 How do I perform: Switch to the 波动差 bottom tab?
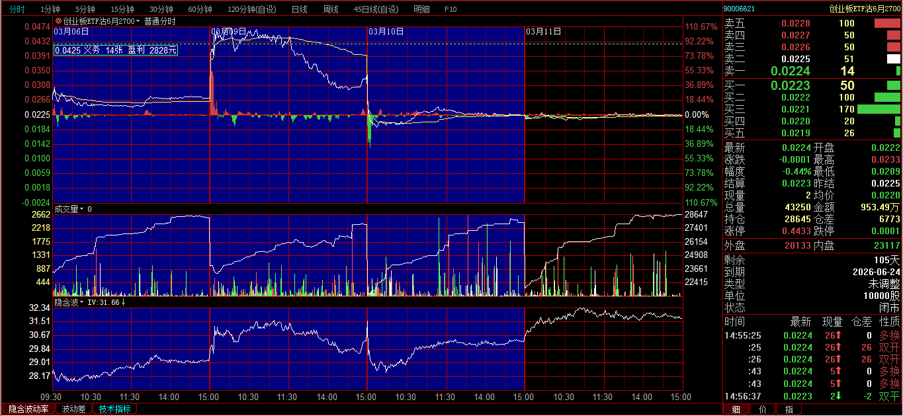(x=73, y=409)
